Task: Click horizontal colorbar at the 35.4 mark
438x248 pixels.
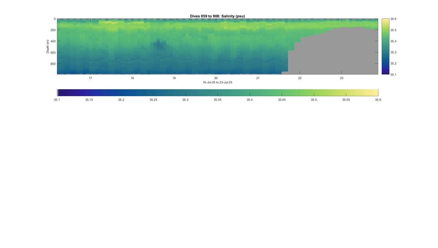Action: tap(250, 92)
